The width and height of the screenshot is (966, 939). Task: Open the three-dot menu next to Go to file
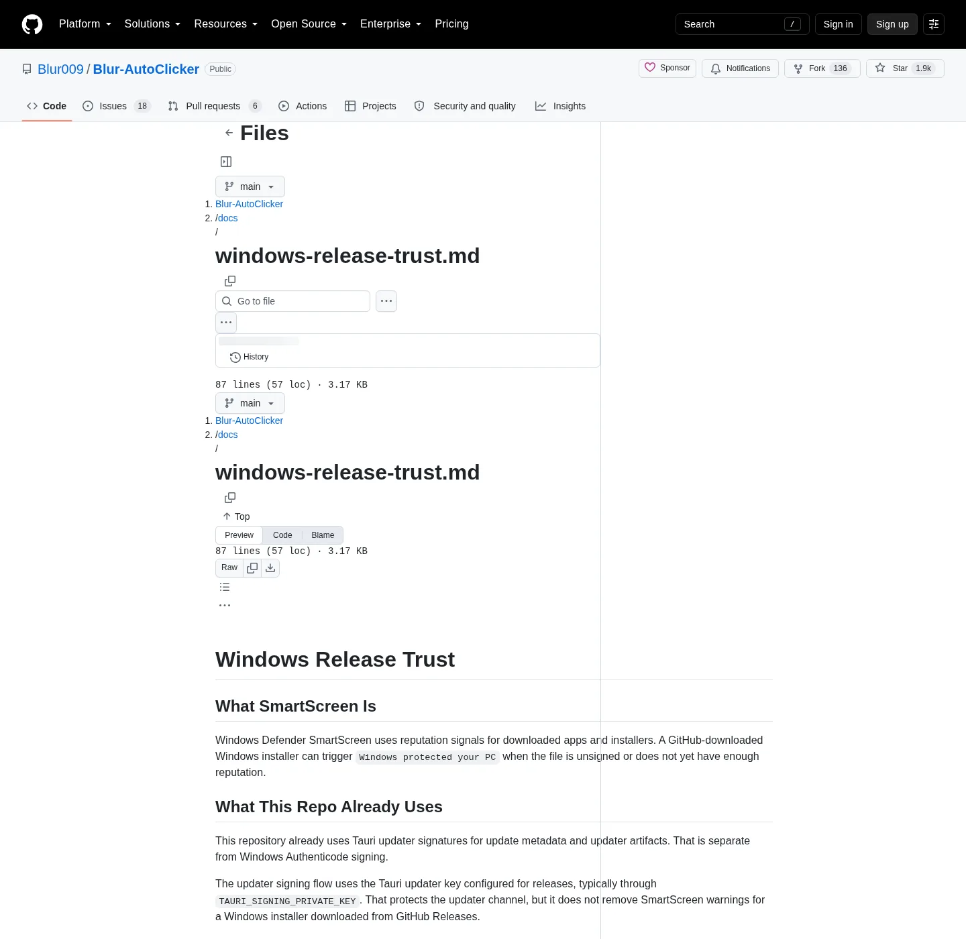[x=386, y=301]
